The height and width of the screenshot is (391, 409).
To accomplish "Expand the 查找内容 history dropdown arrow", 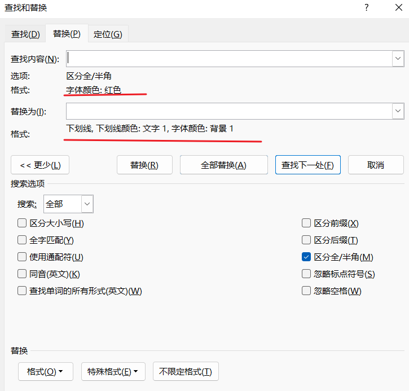I will click(x=398, y=59).
